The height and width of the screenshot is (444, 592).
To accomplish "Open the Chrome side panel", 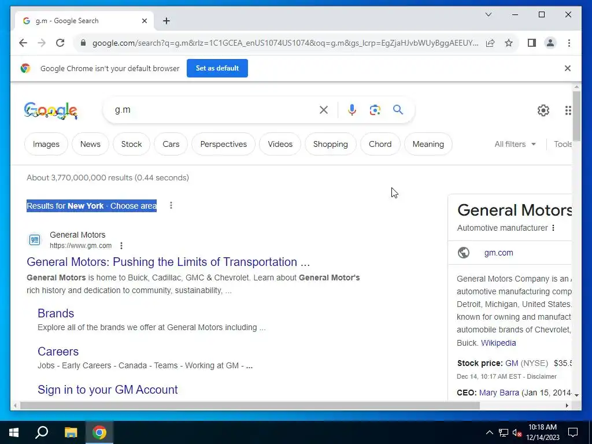I will point(532,43).
